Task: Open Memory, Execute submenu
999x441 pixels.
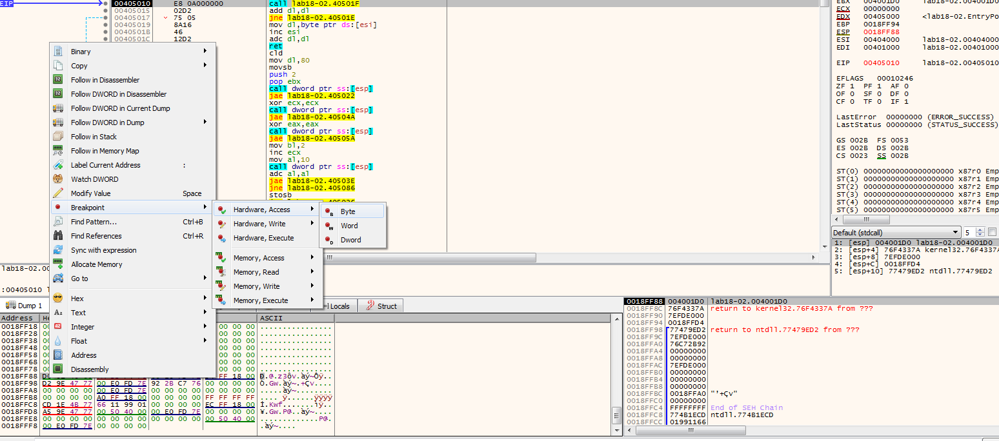Action: click(x=267, y=300)
